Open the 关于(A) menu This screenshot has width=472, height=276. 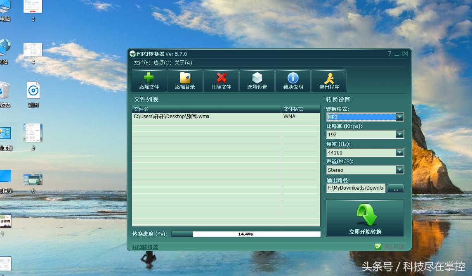coord(184,63)
